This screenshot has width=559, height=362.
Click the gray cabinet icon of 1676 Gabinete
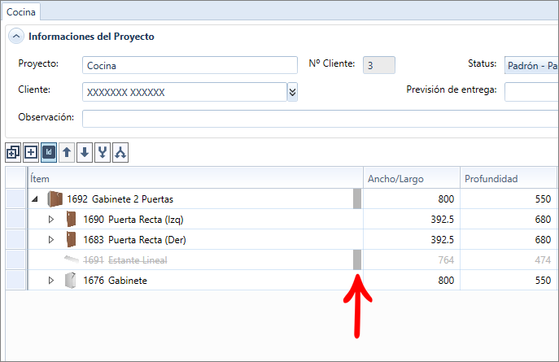click(71, 280)
